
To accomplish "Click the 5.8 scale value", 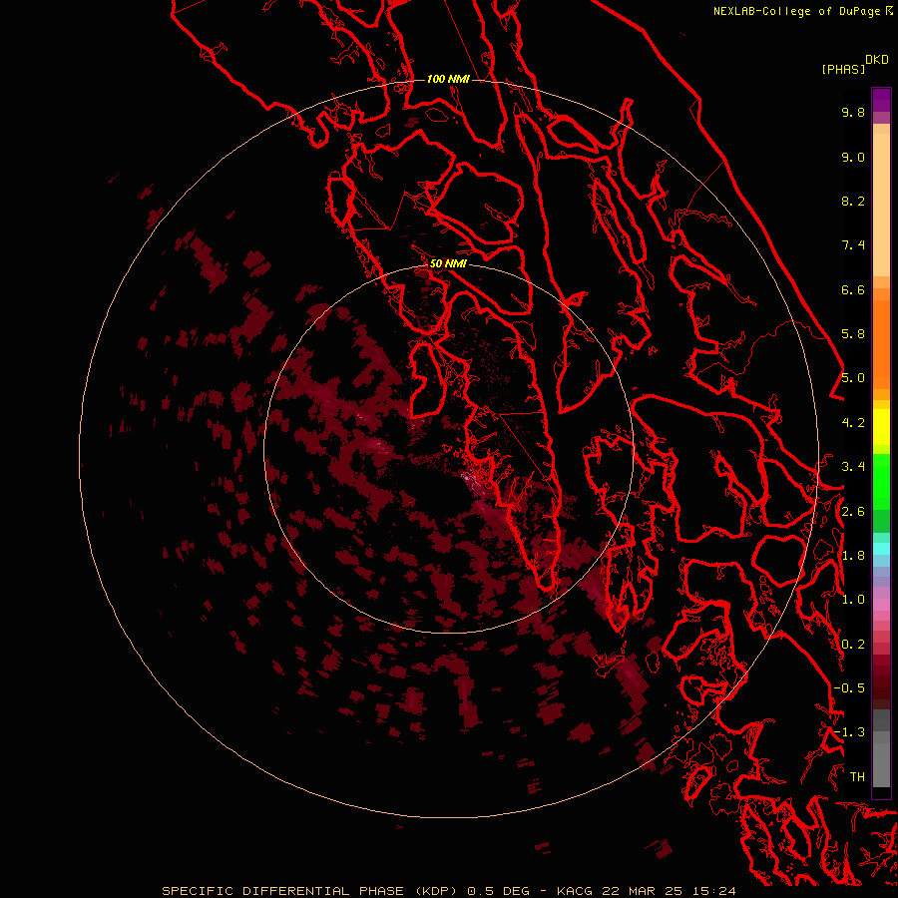I will [853, 334].
